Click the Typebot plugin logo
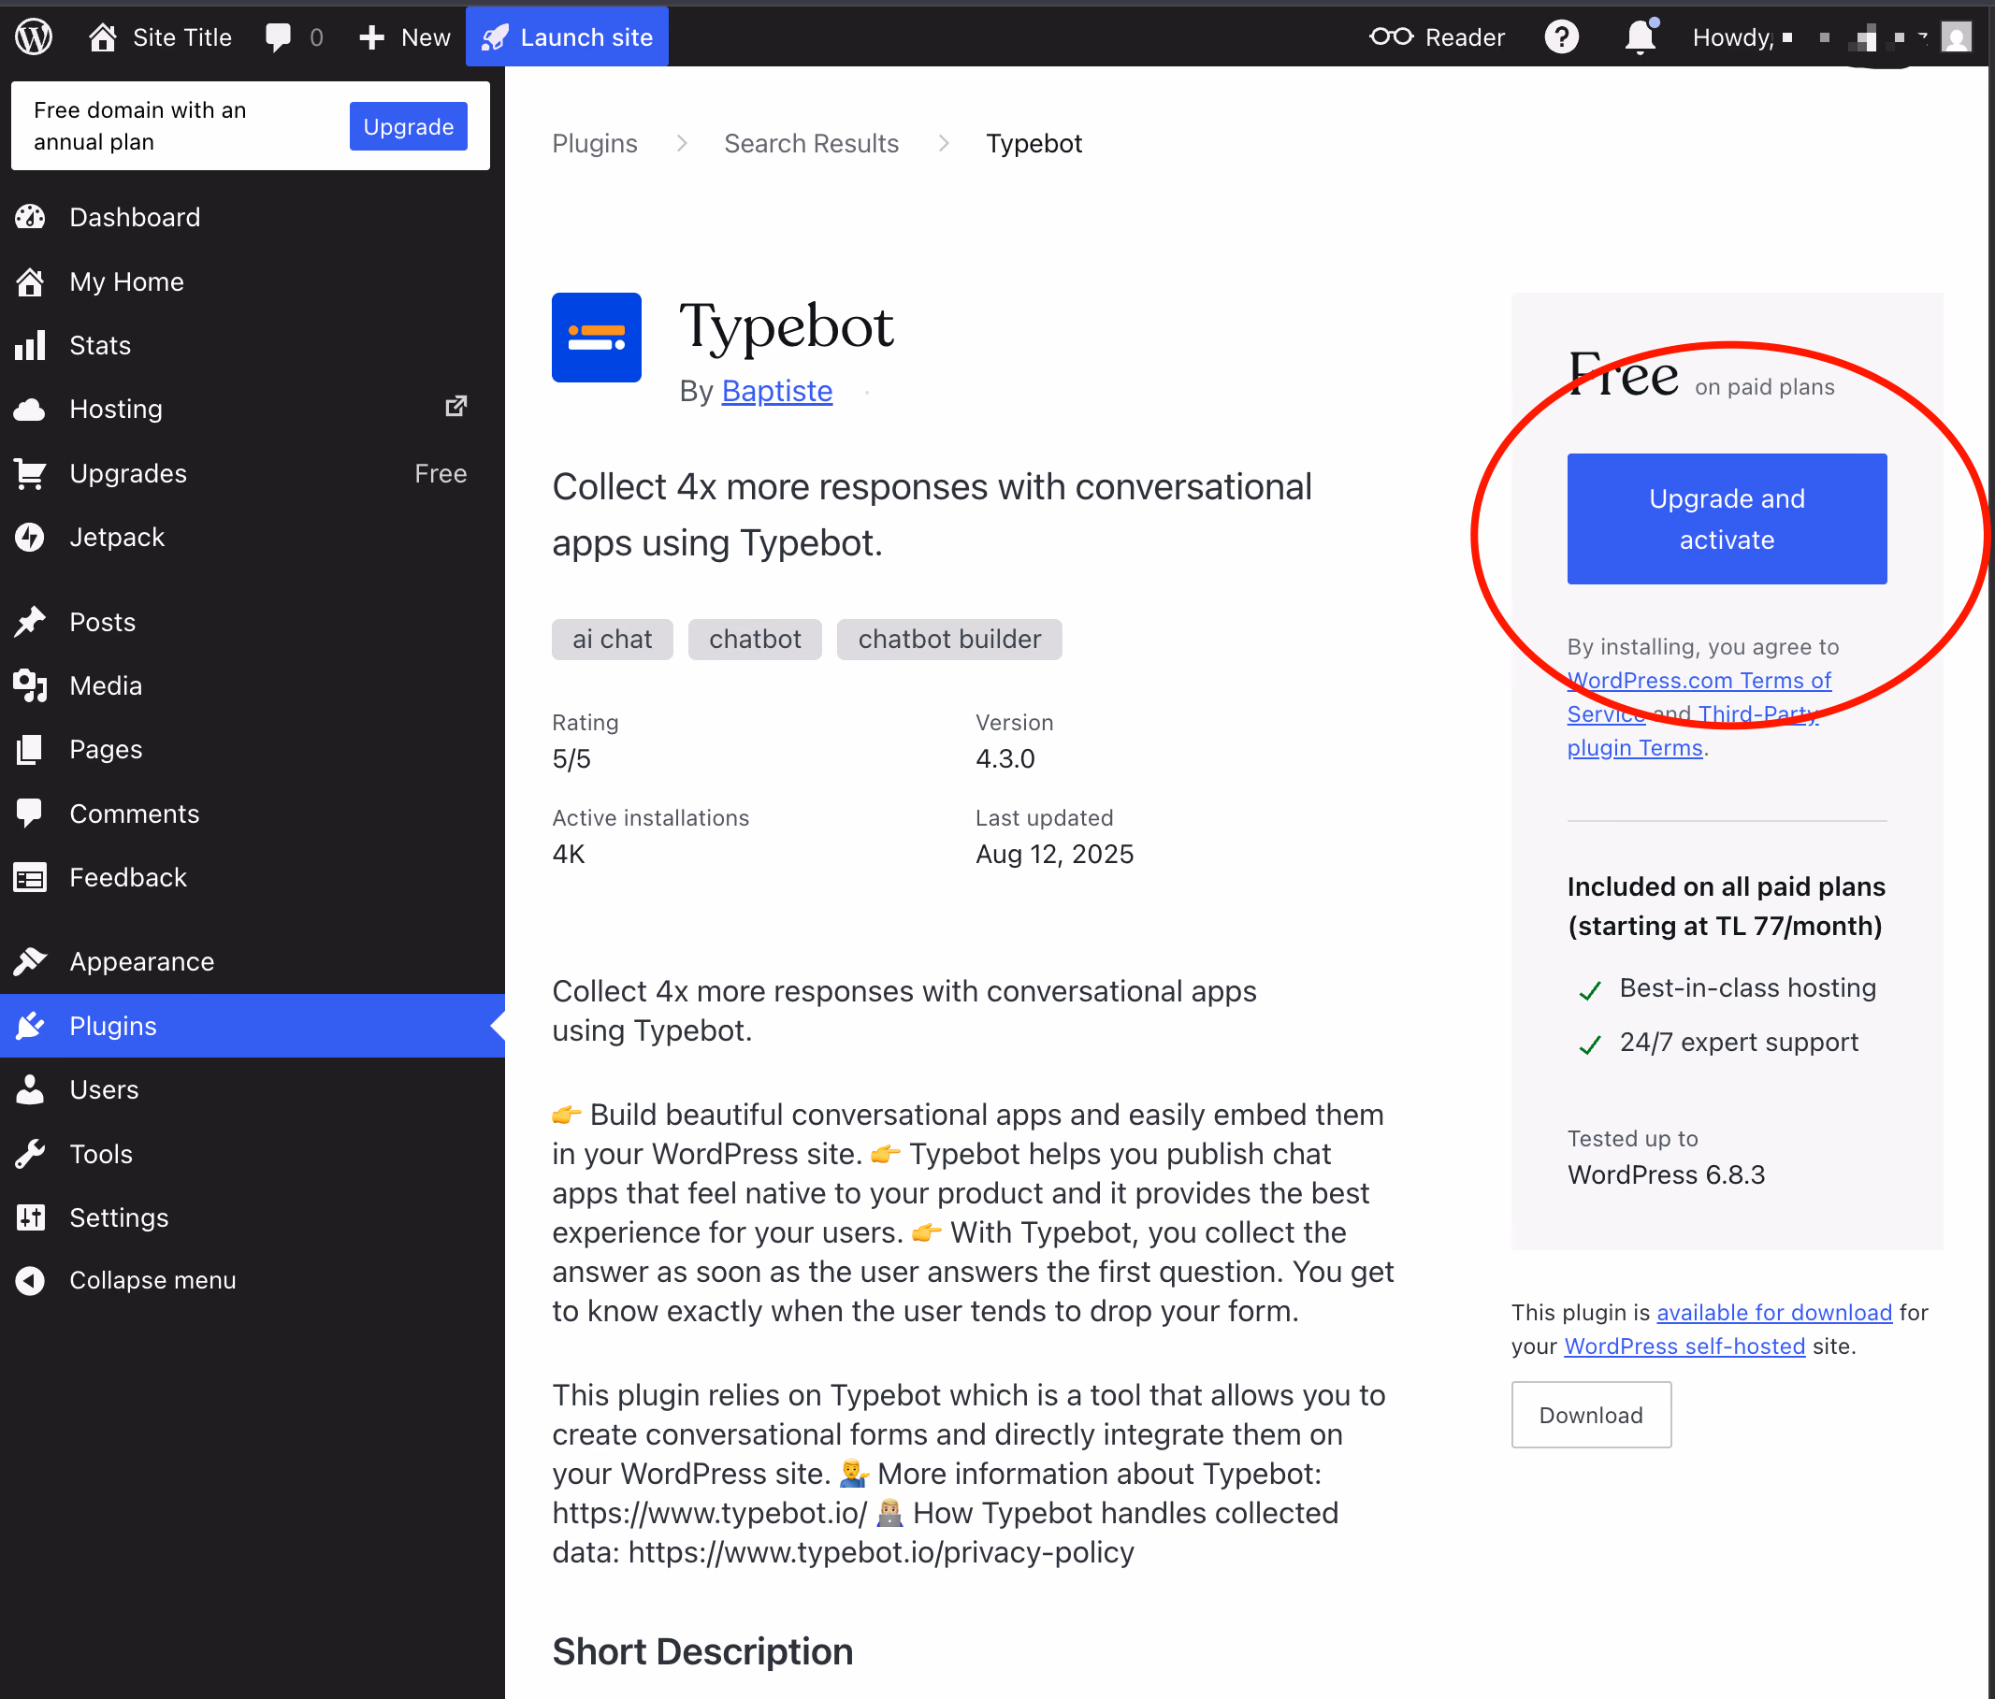Screen dimensions: 1995x1699 click(x=596, y=338)
